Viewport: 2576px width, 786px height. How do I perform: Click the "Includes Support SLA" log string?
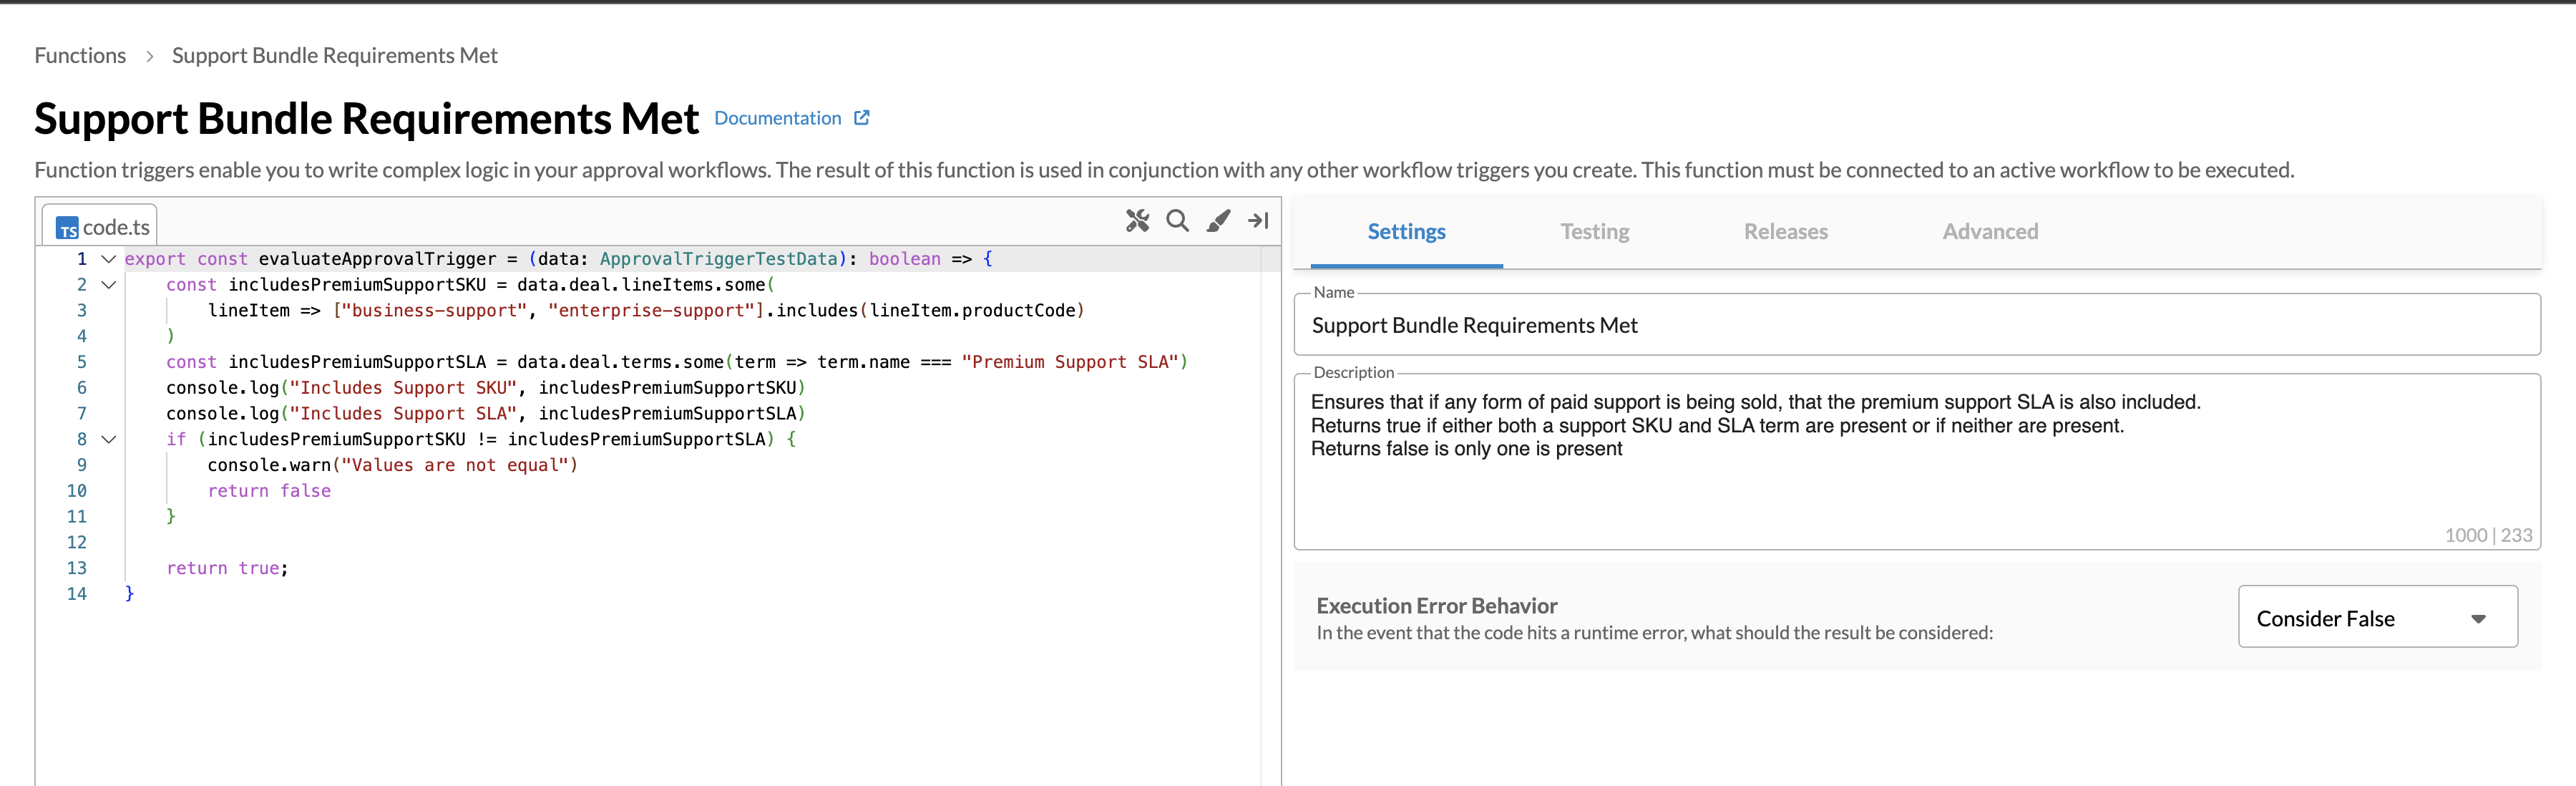(403, 414)
